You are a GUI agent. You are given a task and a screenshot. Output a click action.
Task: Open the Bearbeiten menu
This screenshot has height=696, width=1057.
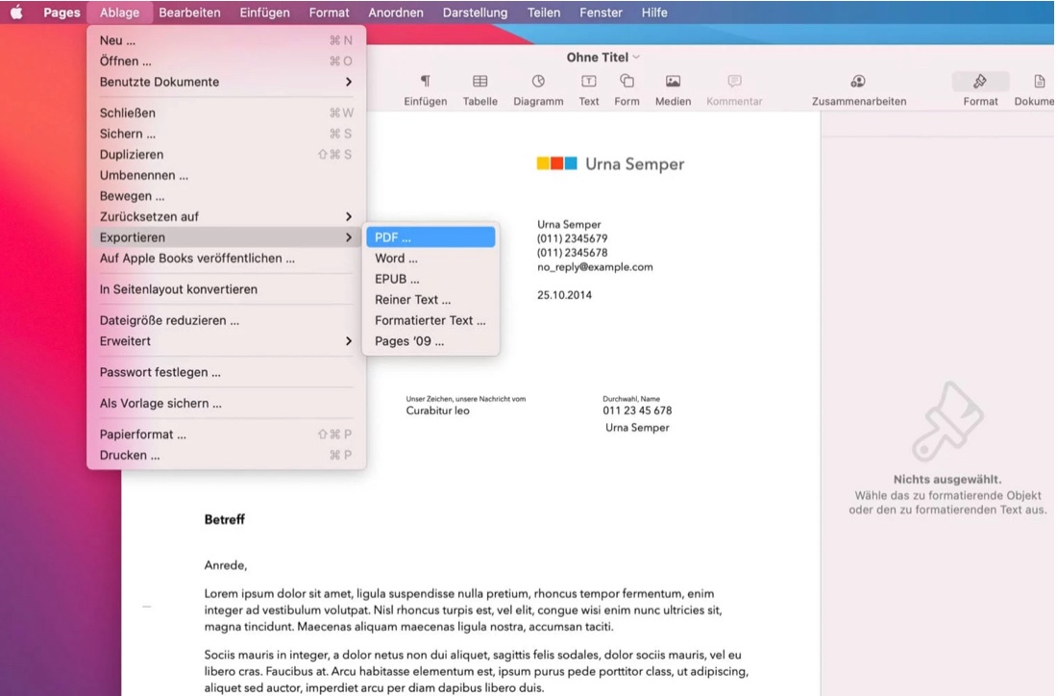tap(189, 12)
